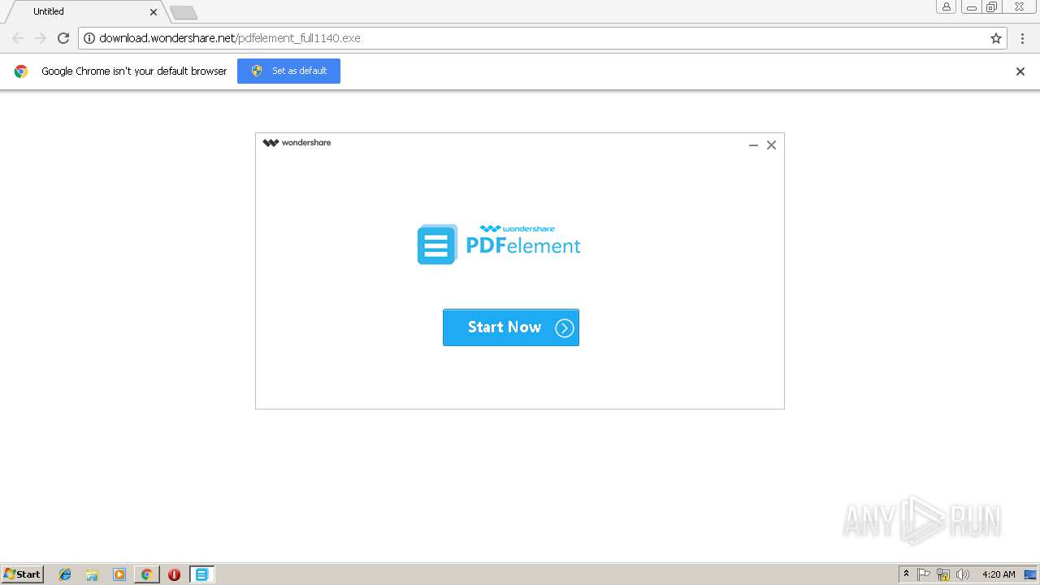Image resolution: width=1040 pixels, height=585 pixels.
Task: Open the volume control tray icon
Action: (963, 574)
